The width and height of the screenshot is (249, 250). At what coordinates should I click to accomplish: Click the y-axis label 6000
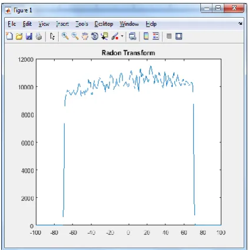point(27,143)
